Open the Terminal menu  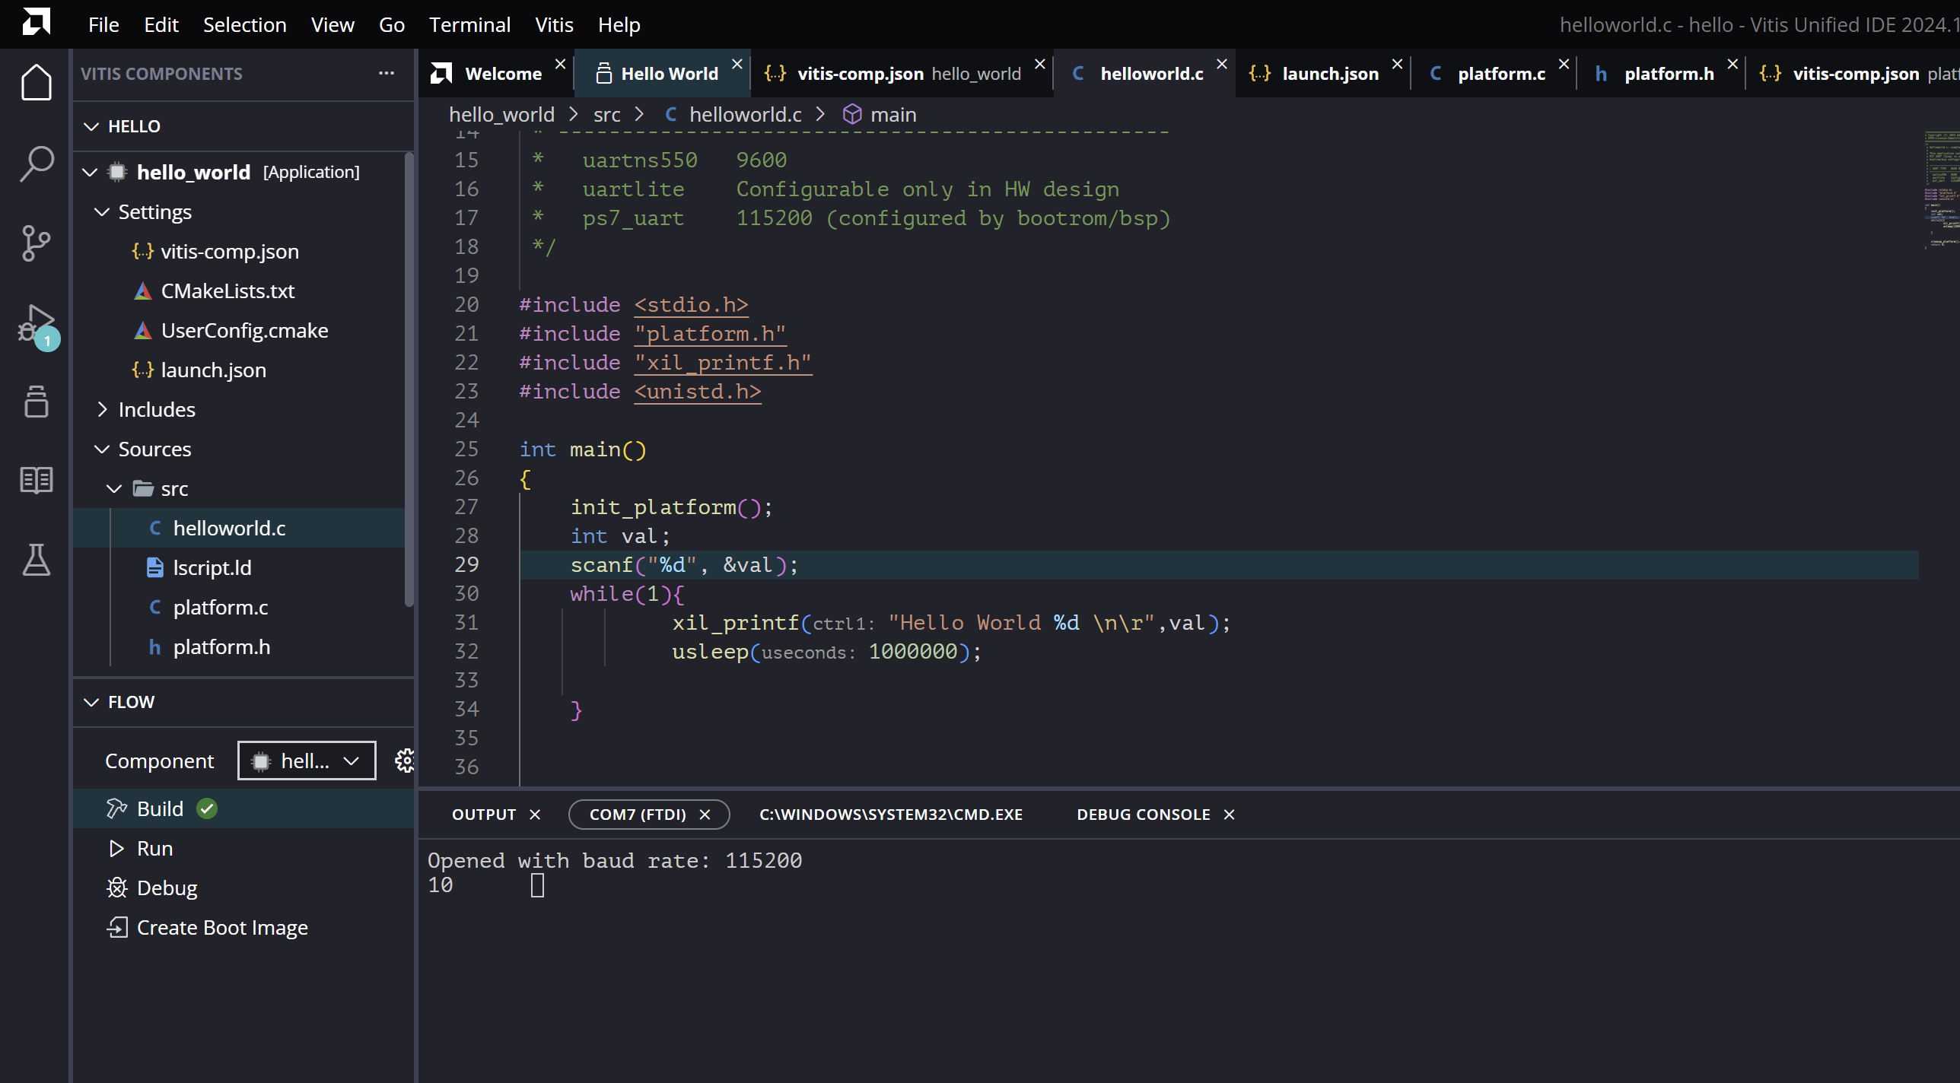point(469,24)
